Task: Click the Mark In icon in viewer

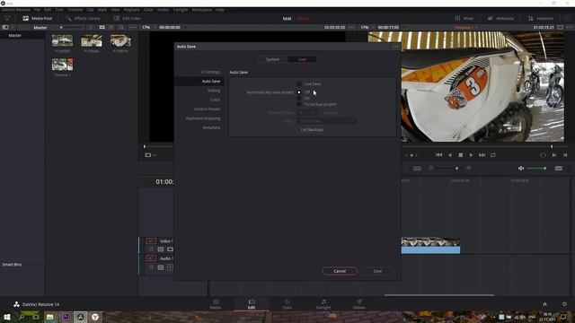Action: pyautogui.click(x=554, y=155)
